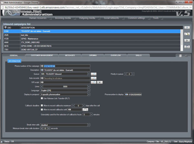Decrease priority in queue value
The height and width of the screenshot is (144, 194).
[x=126, y=74]
